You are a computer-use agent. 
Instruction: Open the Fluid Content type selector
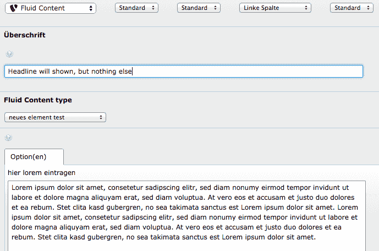pos(55,117)
